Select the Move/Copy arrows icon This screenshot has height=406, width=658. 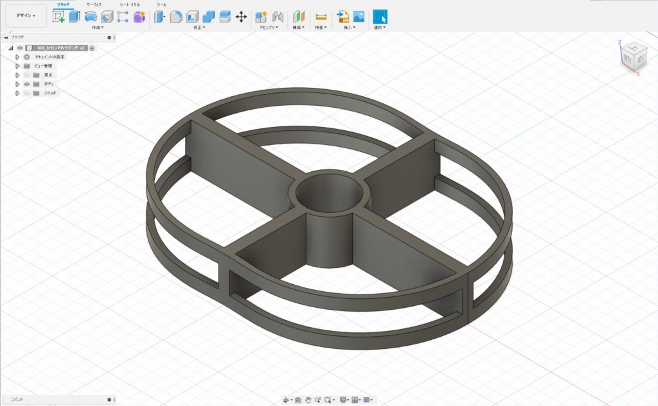coord(241,17)
